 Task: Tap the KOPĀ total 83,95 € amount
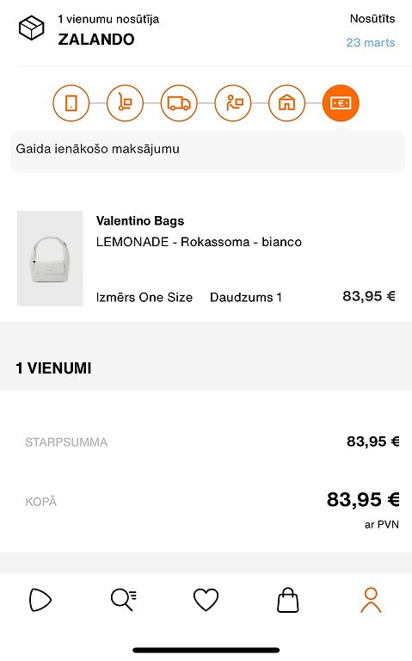click(x=363, y=499)
